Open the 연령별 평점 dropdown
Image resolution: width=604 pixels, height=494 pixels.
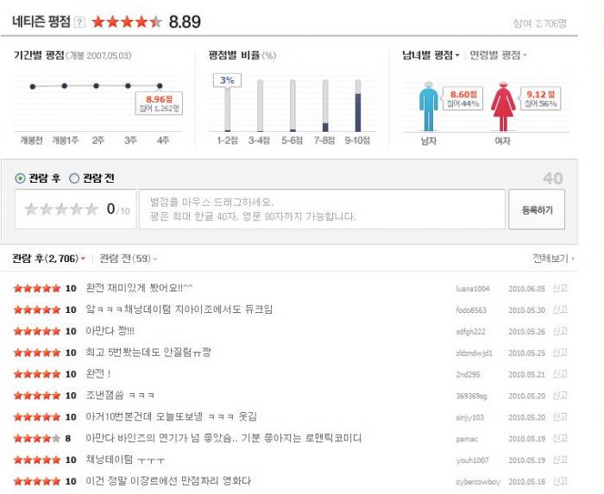[498, 55]
